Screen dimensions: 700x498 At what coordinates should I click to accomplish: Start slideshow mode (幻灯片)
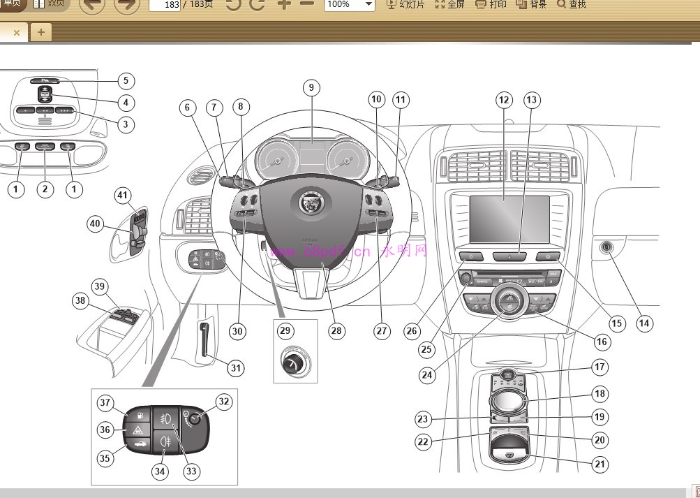pos(405,4)
